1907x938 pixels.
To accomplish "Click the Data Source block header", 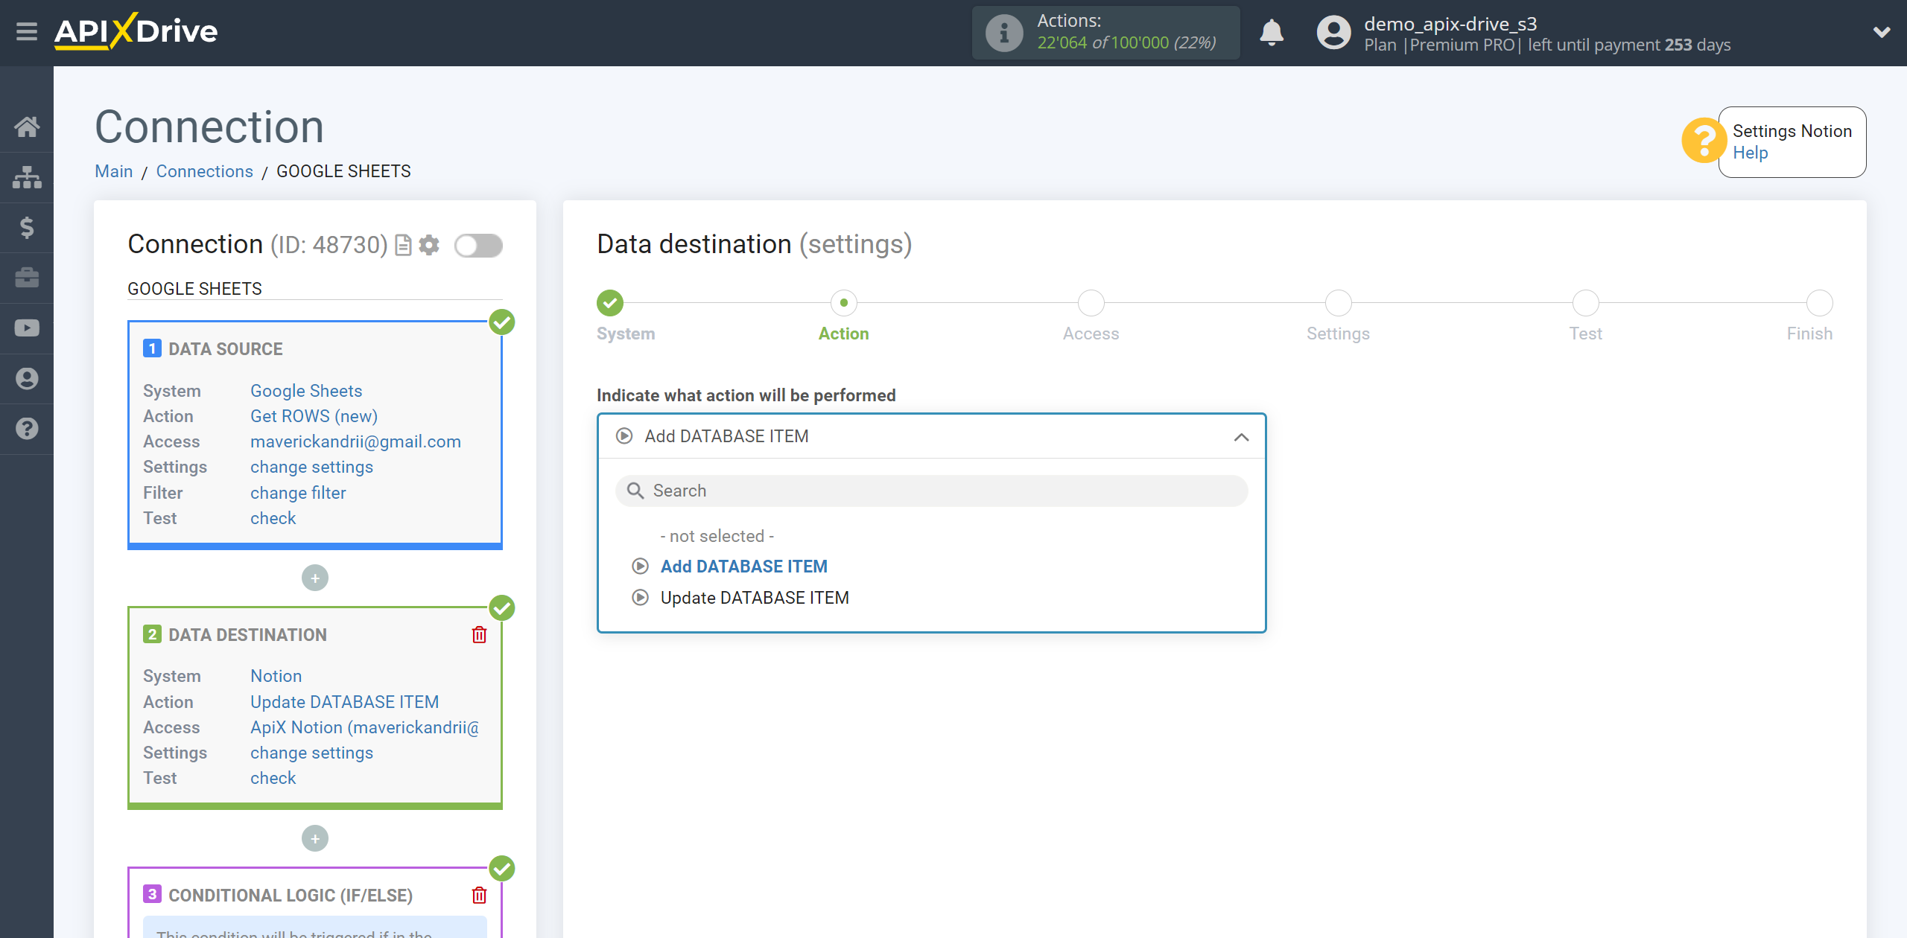I will point(225,349).
